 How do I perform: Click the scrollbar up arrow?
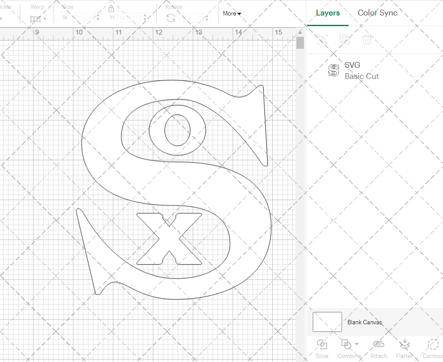click(x=300, y=32)
